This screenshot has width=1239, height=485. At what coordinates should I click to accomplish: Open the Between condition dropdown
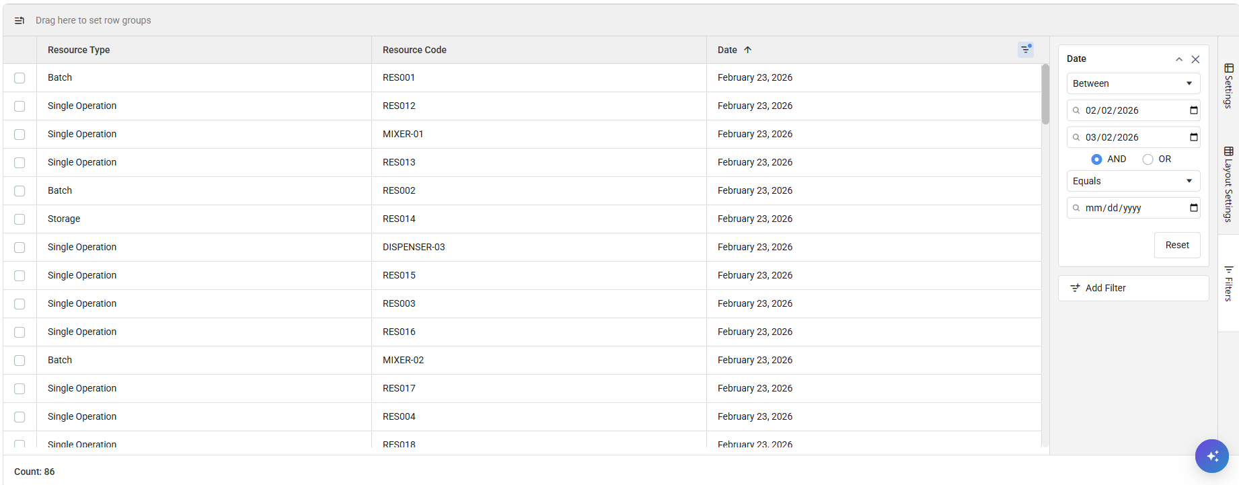[x=1133, y=83]
